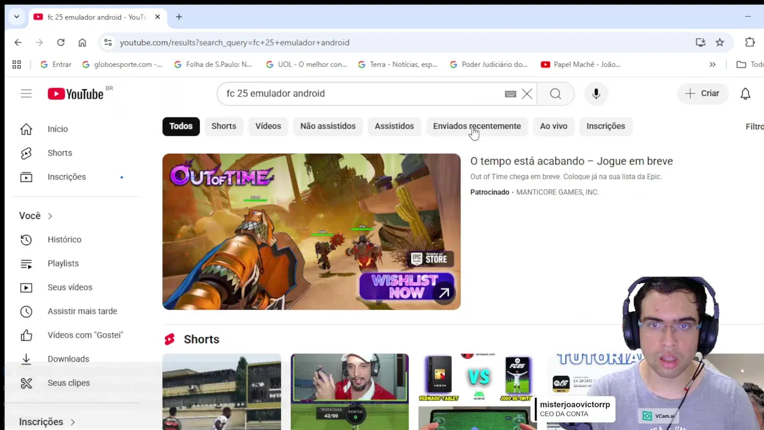Open the Filtros button

click(754, 127)
